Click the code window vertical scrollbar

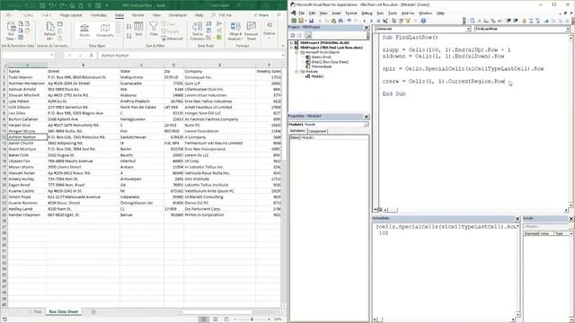click(571, 121)
